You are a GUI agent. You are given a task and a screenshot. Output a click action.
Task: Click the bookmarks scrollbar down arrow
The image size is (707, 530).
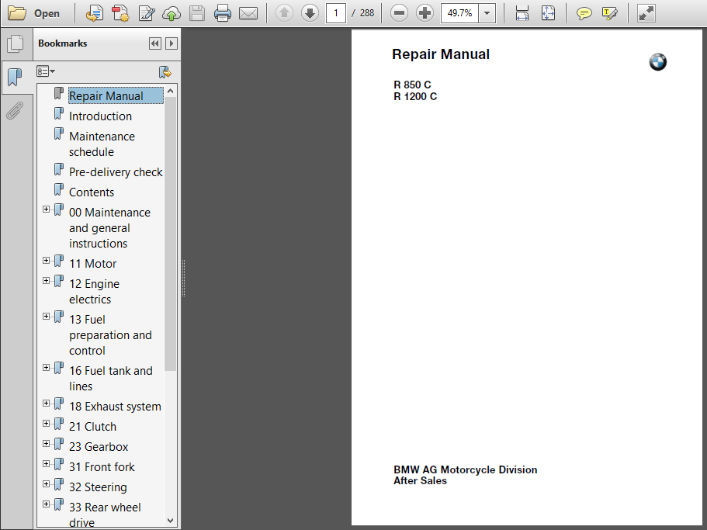171,521
